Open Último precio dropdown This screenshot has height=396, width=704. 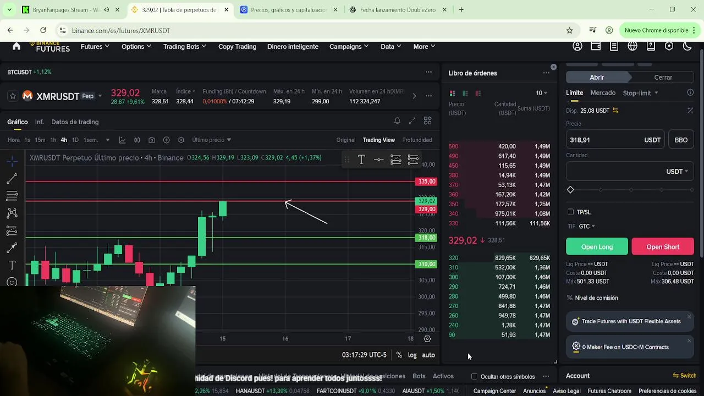[x=212, y=140]
